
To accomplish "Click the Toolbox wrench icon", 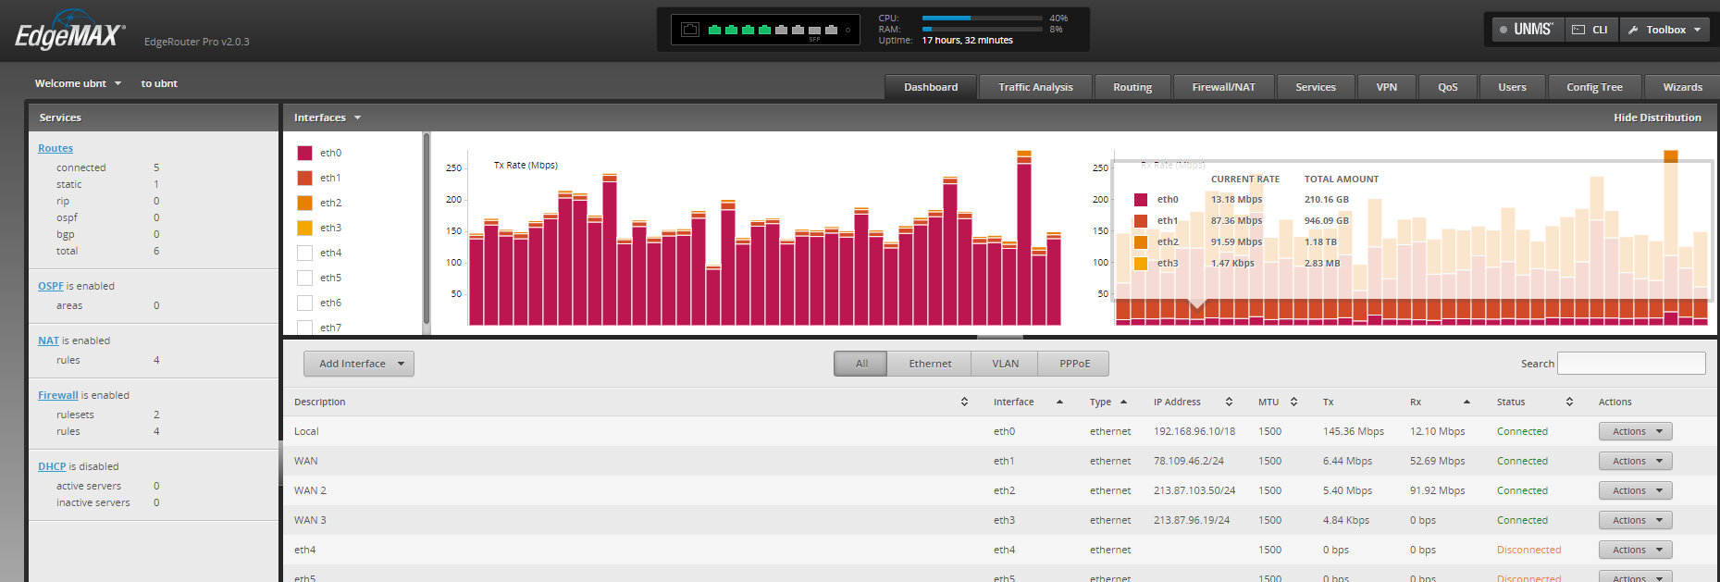I will 1633,30.
